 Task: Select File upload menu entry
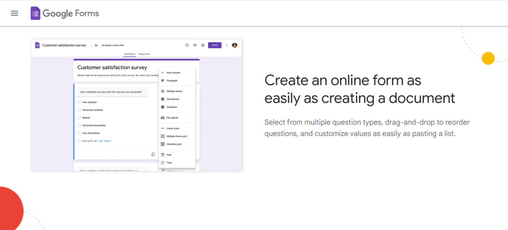pos(172,118)
